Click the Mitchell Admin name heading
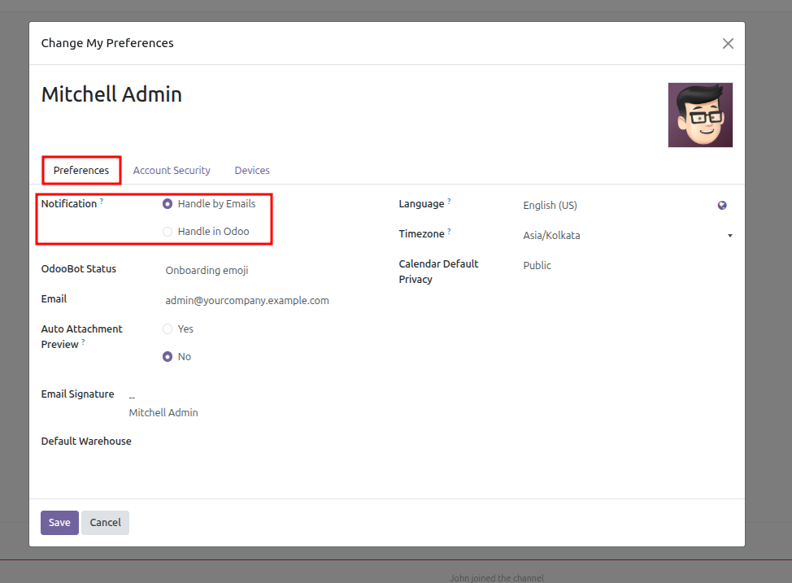 pyautogui.click(x=111, y=94)
